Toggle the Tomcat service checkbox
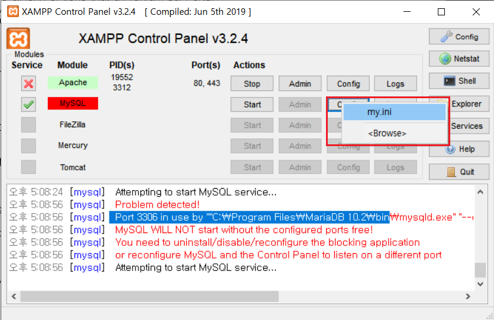 pos(28,167)
